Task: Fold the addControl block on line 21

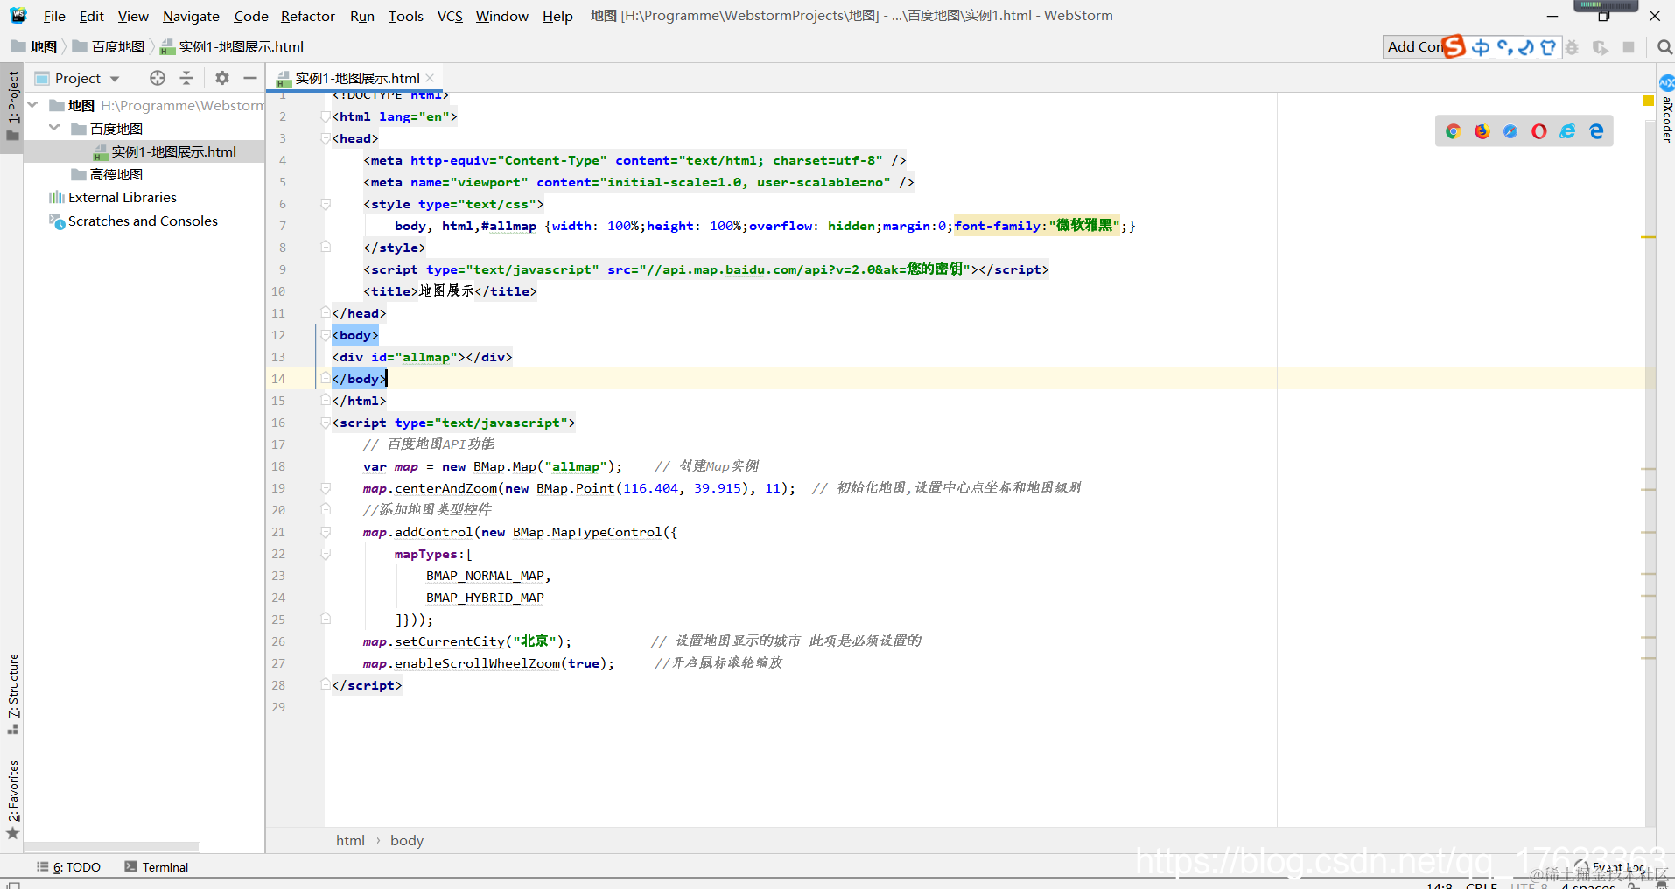Action: [325, 532]
